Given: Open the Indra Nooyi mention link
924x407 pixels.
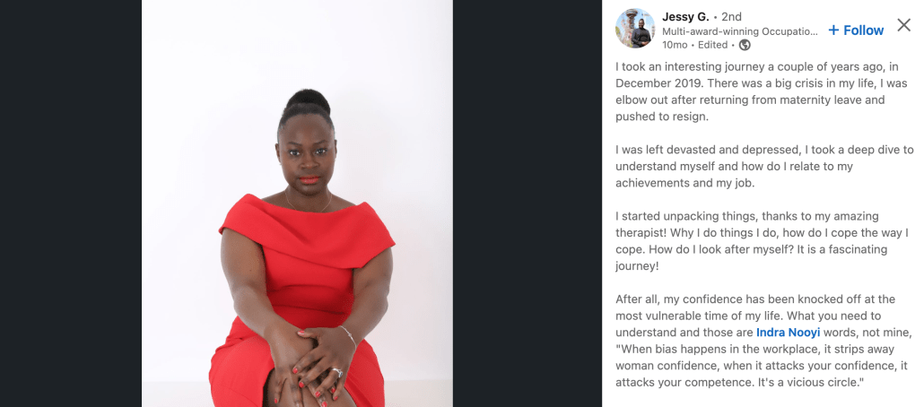Looking at the screenshot, I should [788, 333].
